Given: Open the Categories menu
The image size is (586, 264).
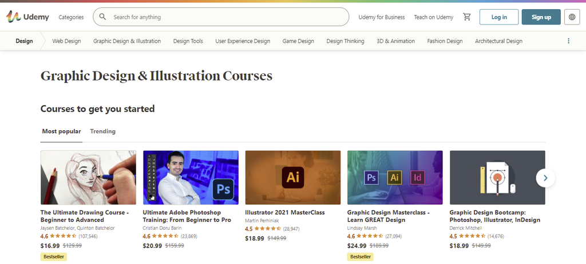Looking at the screenshot, I should (x=71, y=17).
